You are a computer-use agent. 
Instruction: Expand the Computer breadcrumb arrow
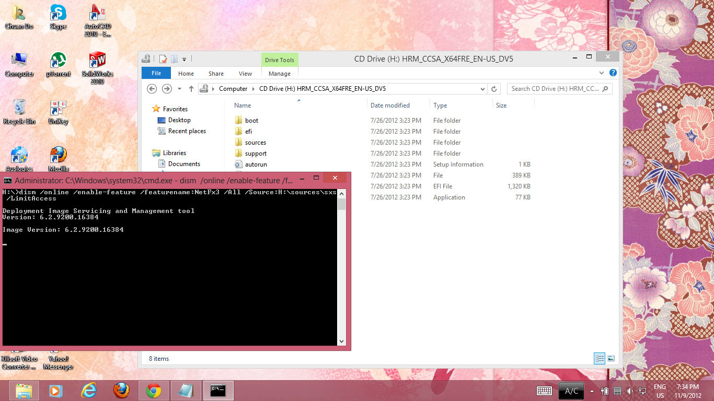[254, 89]
